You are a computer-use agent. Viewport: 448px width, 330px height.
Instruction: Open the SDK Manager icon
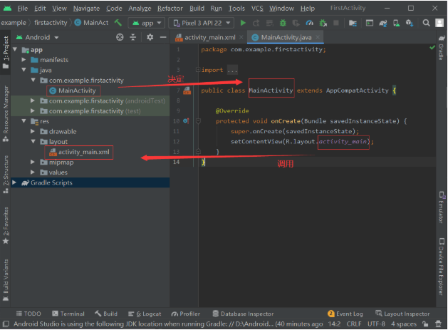click(x=410, y=23)
